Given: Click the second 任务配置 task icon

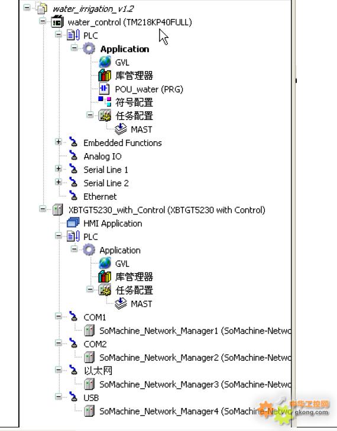Looking at the screenshot, I should pyautogui.click(x=105, y=290).
